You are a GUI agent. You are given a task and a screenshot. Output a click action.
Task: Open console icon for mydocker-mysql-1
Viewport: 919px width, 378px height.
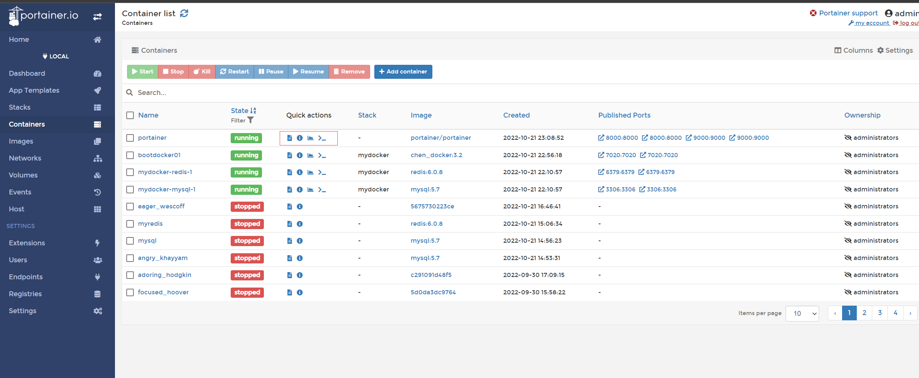click(x=322, y=190)
